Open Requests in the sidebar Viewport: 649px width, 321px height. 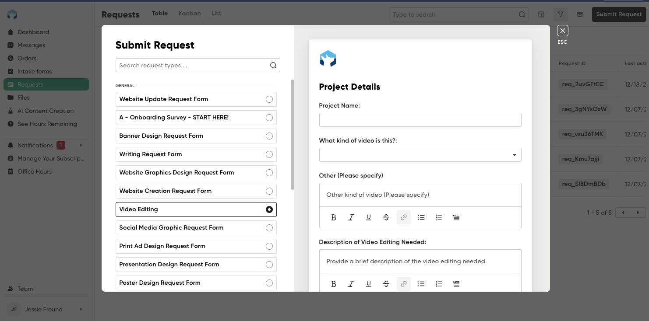pyautogui.click(x=46, y=84)
